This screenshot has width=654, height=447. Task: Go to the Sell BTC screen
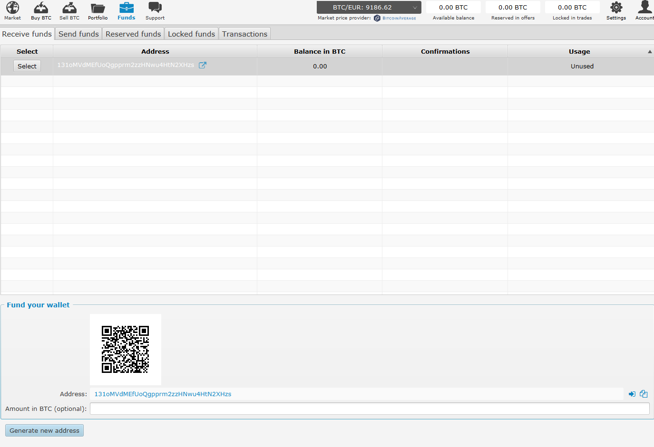pyautogui.click(x=69, y=11)
